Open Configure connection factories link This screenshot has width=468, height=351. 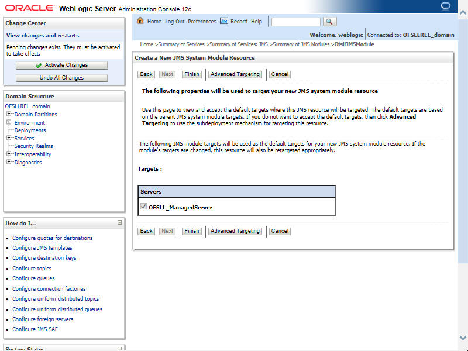point(49,288)
